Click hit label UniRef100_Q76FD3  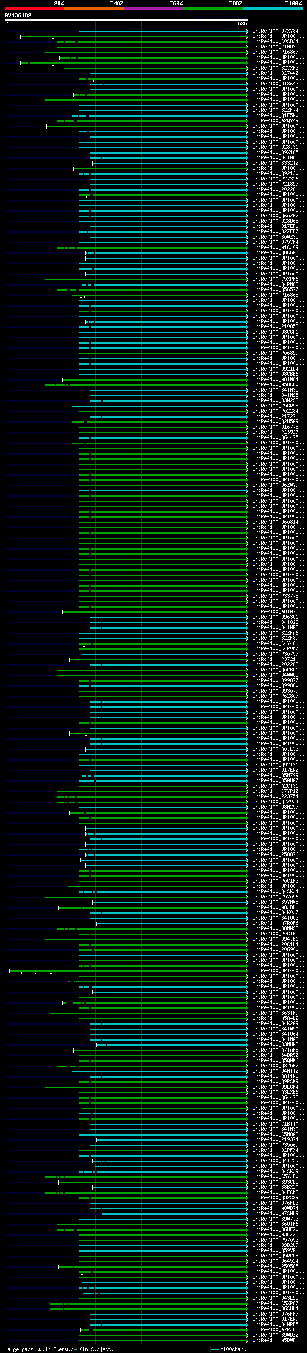(x=275, y=1203)
